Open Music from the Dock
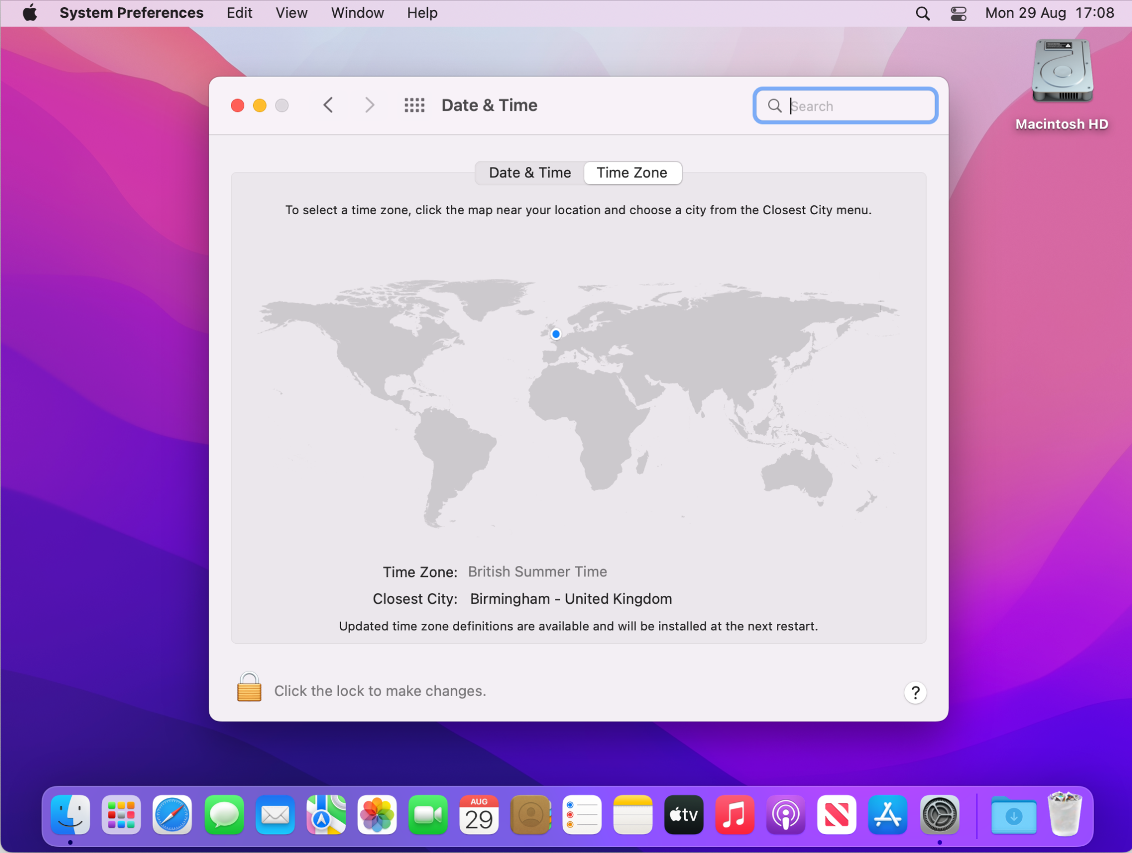 [x=735, y=815]
